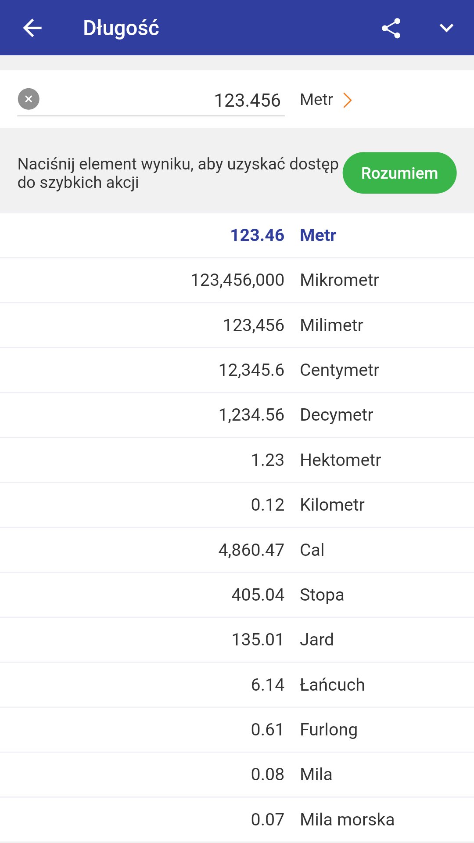Viewport: 474px width, 843px height.
Task: Tap the share icon
Action: click(x=391, y=28)
